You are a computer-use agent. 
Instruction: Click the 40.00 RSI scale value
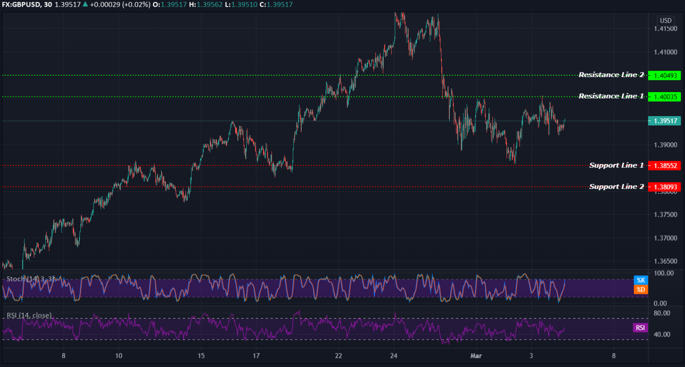pyautogui.click(x=662, y=335)
